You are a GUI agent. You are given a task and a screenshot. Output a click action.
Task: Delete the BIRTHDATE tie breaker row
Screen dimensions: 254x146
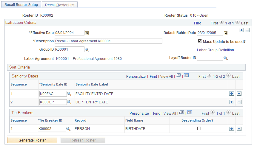click(x=239, y=129)
